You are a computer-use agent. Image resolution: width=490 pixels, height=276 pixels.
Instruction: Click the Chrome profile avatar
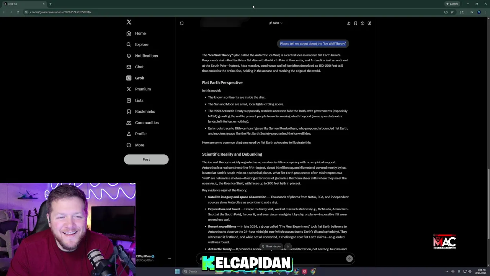479,12
